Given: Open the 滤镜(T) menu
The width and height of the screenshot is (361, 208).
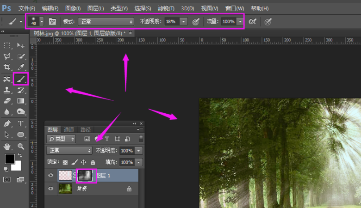Looking at the screenshot, I should coord(166,8).
